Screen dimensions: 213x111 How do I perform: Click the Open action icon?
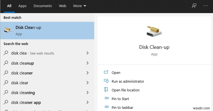point(106,73)
